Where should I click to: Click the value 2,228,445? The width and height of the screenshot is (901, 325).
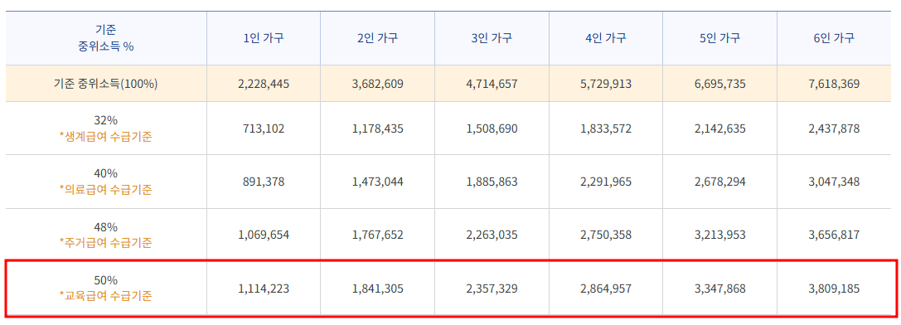[x=264, y=84]
